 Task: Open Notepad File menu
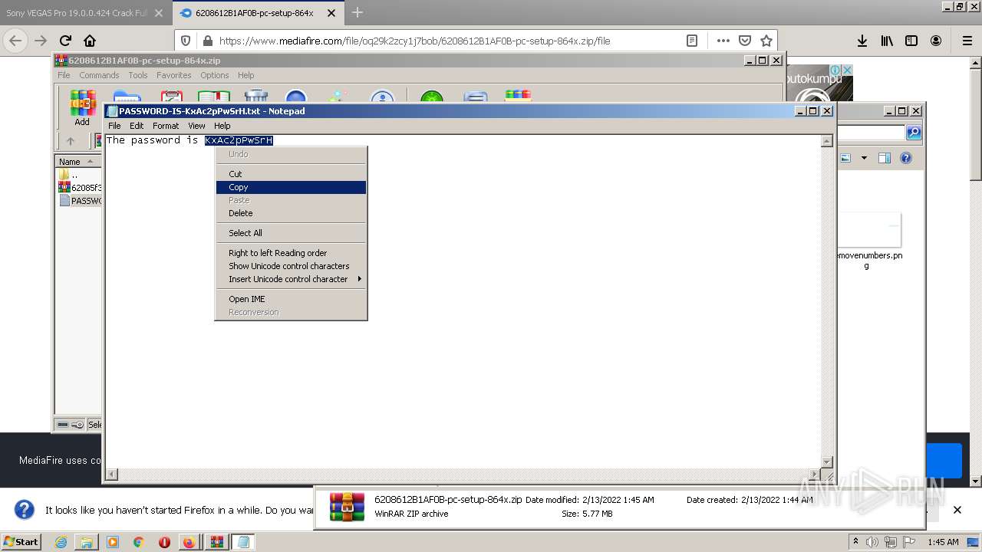click(114, 126)
